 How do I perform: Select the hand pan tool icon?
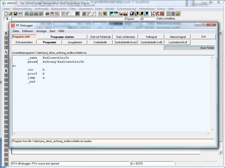pyautogui.click(x=52, y=14)
